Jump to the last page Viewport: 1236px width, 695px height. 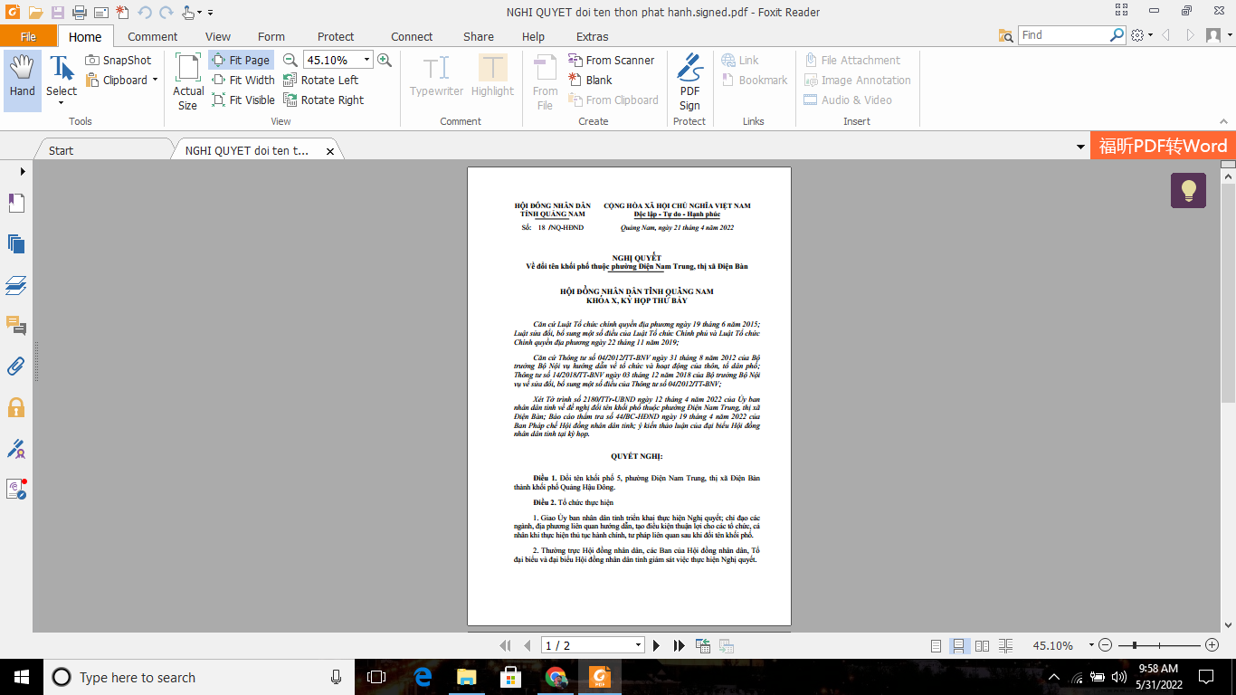(679, 645)
